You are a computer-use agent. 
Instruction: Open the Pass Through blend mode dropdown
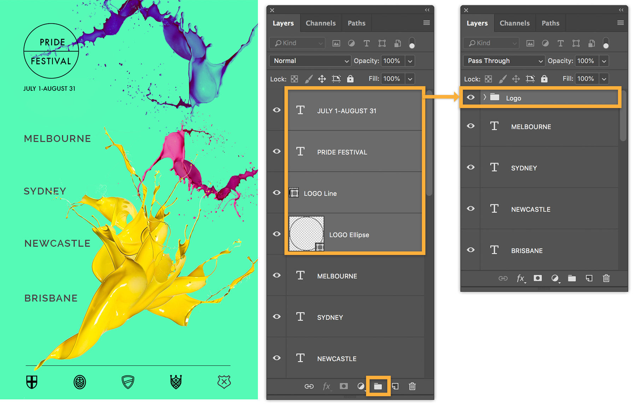click(x=503, y=61)
